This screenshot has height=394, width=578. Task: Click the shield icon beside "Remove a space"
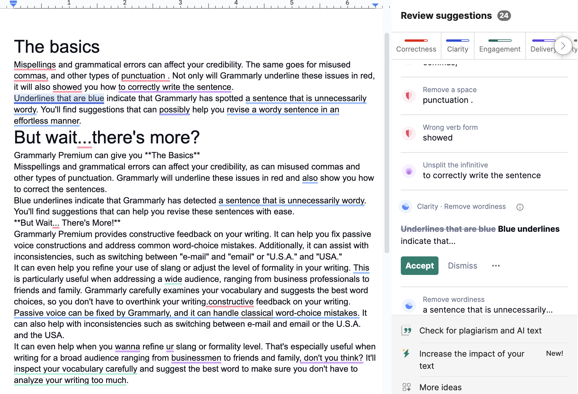pyautogui.click(x=409, y=96)
